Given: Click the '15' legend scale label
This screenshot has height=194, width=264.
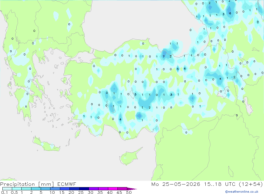Looking at the screenshot, I should [62, 192].
